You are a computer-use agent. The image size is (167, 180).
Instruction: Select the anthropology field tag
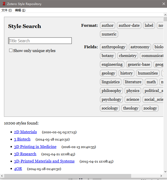click(113, 47)
